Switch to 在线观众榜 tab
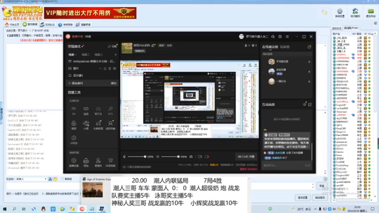 pos(270,47)
